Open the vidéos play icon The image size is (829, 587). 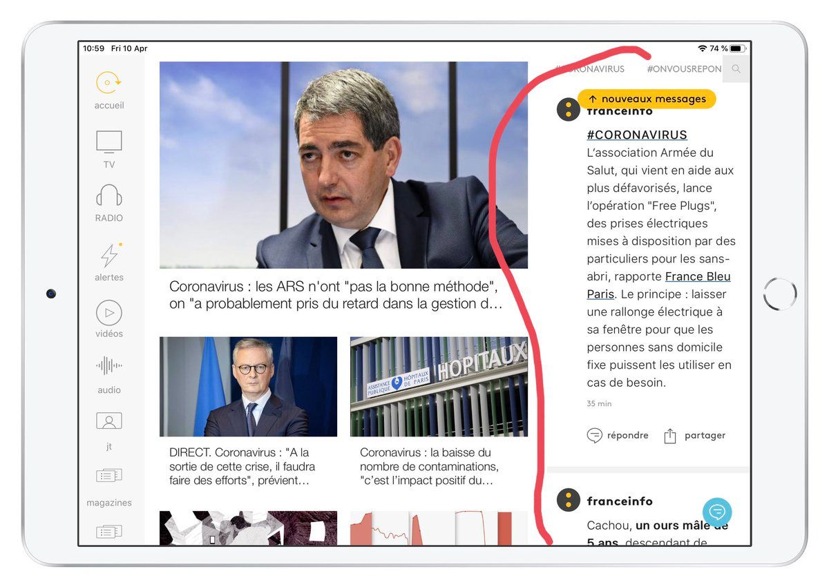tap(109, 313)
